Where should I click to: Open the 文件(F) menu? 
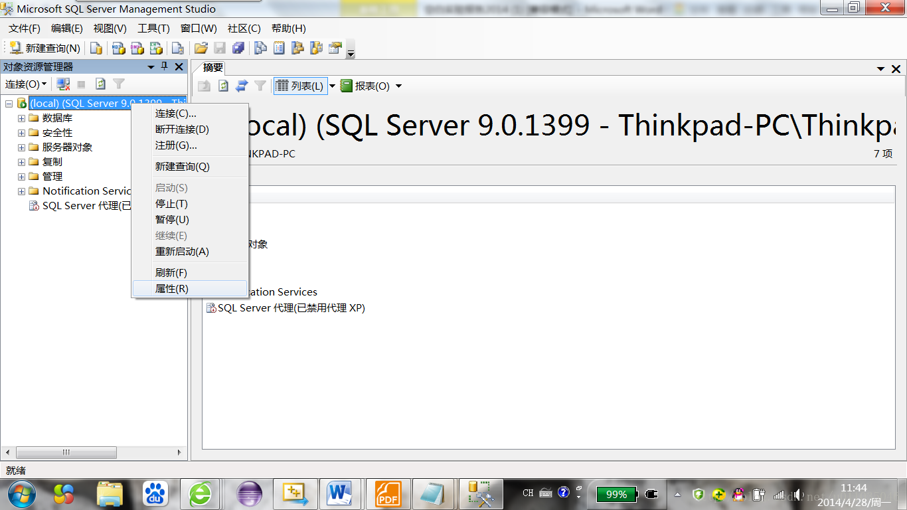click(x=25, y=29)
